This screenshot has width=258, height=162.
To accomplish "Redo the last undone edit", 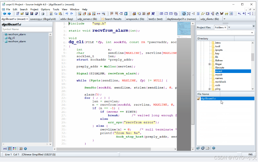I will pyautogui.click(x=71, y=14).
